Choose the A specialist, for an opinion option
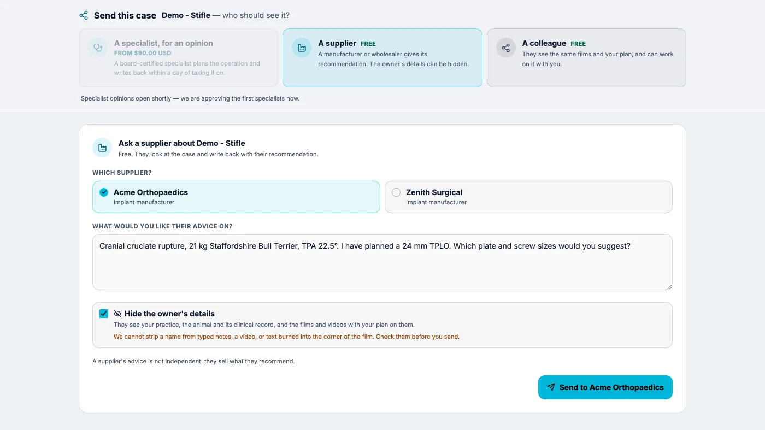The width and height of the screenshot is (765, 430). [179, 58]
